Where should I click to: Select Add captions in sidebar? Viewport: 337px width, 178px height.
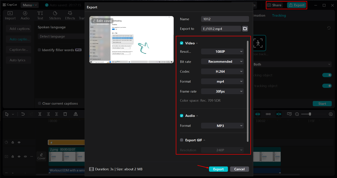click(18, 29)
